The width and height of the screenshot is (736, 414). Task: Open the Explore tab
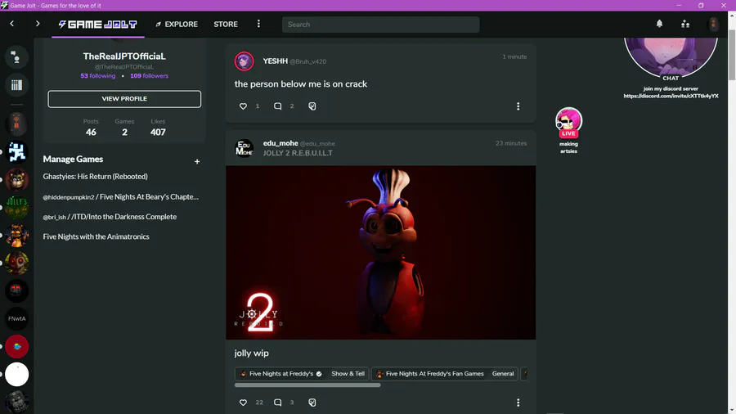(177, 24)
